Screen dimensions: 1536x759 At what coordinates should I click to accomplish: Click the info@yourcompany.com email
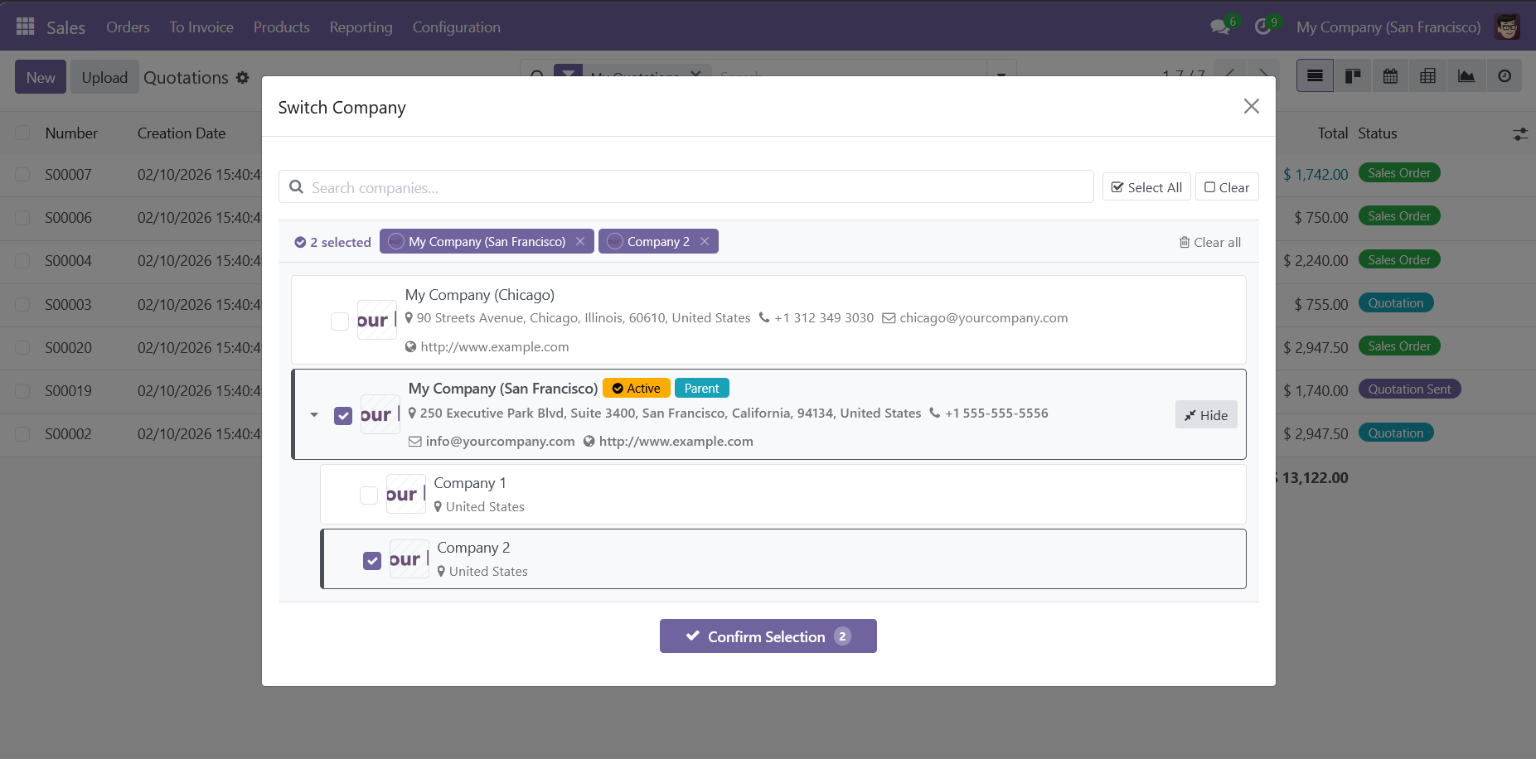[x=500, y=441]
